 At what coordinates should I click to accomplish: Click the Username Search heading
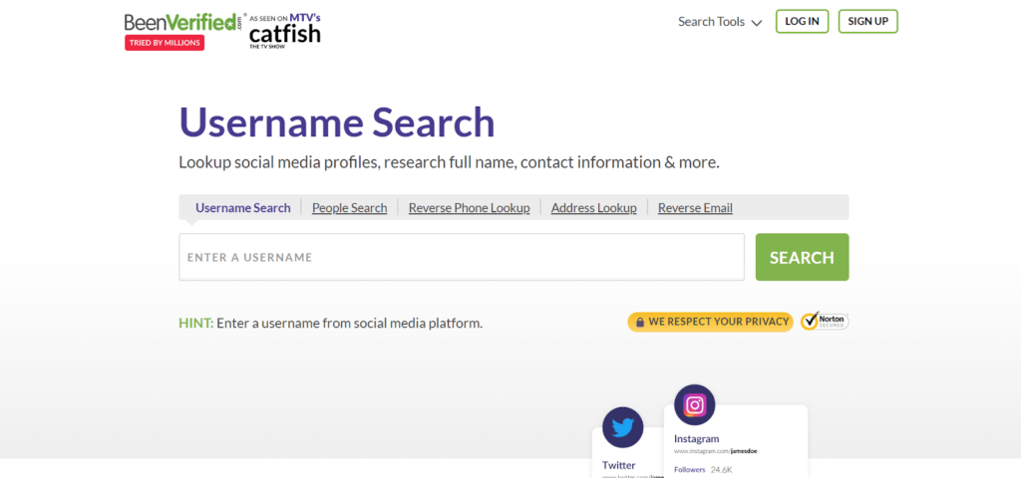click(x=337, y=122)
